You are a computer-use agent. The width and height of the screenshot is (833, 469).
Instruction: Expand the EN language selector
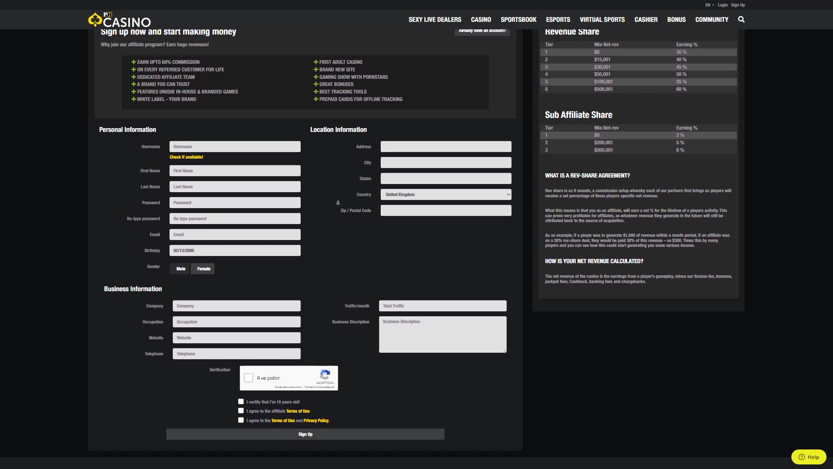pyautogui.click(x=709, y=5)
